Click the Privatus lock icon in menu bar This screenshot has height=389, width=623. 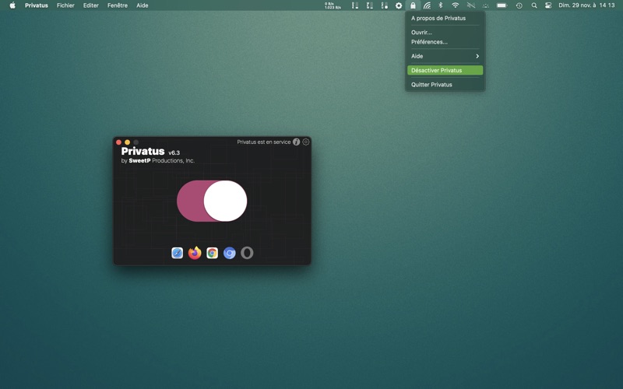tap(414, 5)
